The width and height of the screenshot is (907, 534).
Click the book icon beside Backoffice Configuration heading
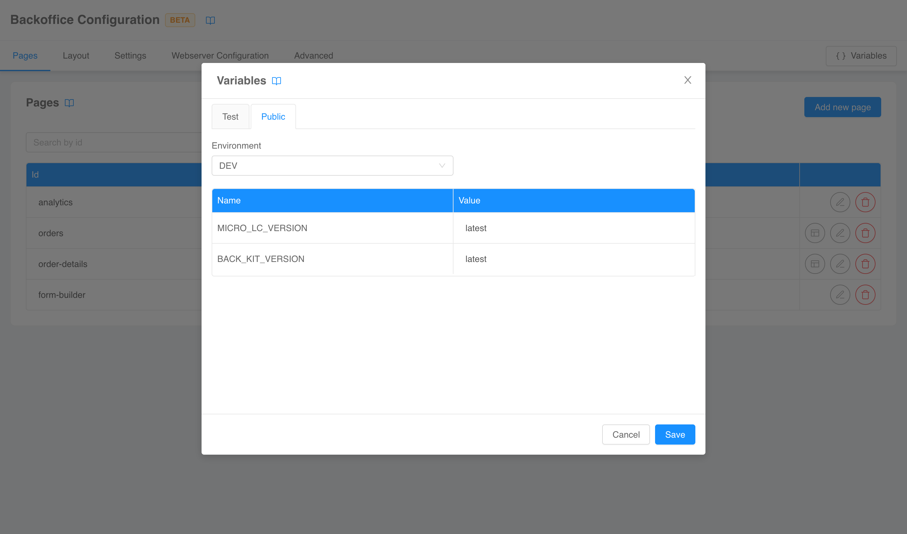pos(210,20)
